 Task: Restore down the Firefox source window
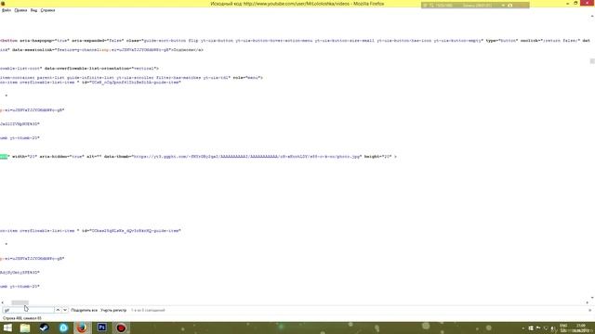(x=575, y=4)
